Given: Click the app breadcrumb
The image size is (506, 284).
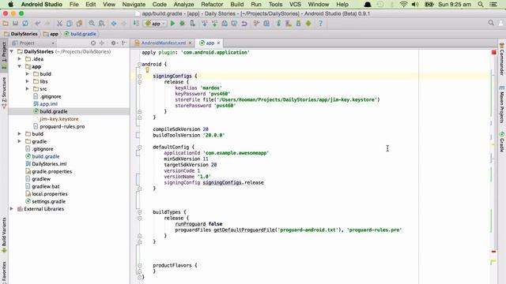Looking at the screenshot, I should 51,34.
